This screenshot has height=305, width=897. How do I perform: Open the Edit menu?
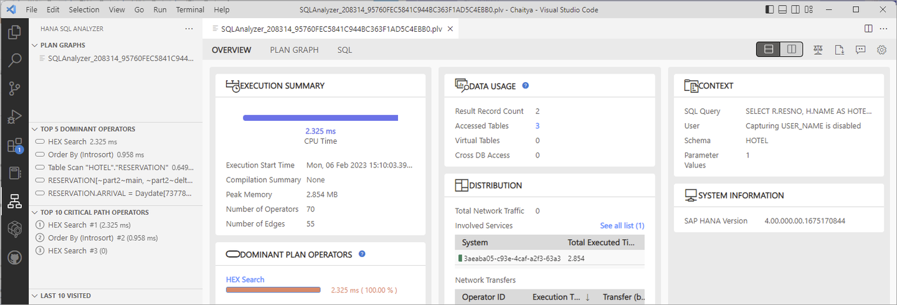click(53, 9)
